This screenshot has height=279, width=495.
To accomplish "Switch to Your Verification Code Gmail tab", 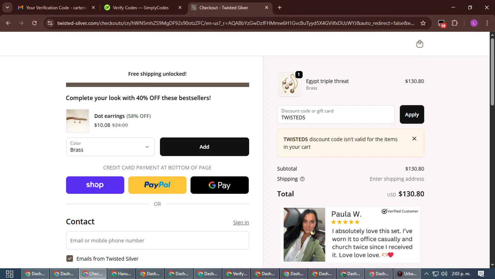I will [56, 8].
